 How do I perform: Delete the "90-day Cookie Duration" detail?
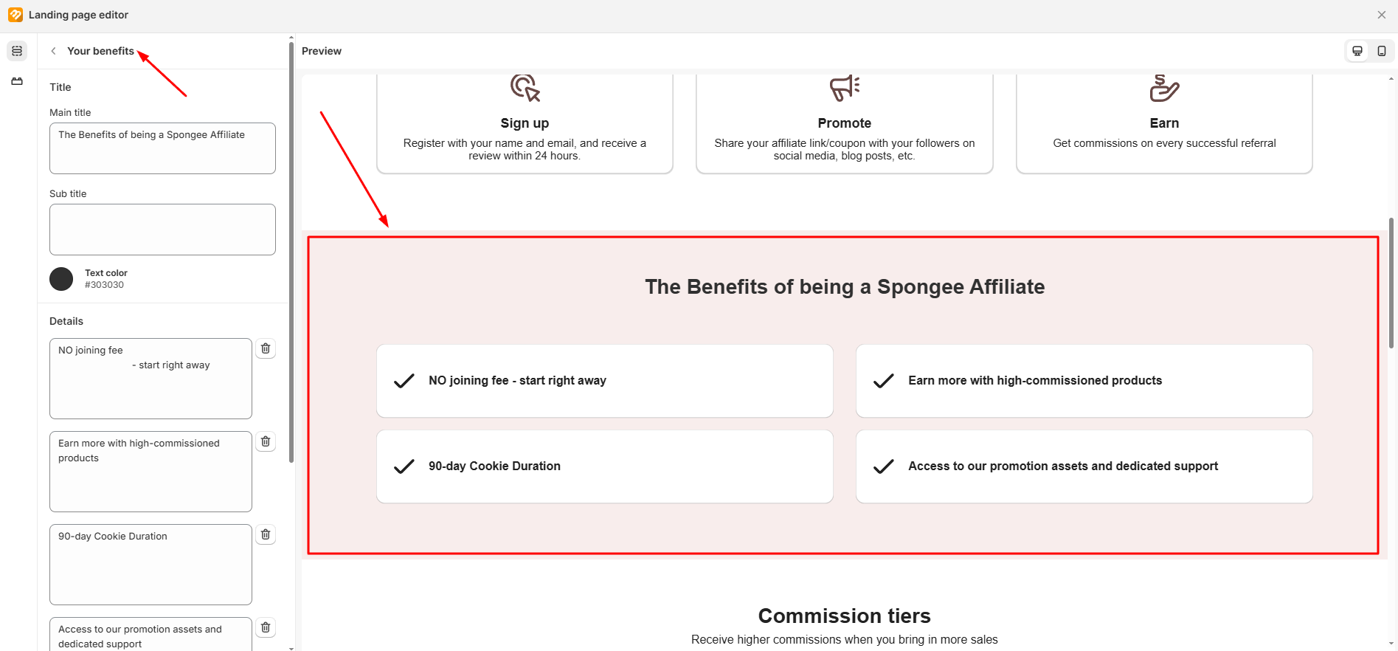click(x=266, y=534)
